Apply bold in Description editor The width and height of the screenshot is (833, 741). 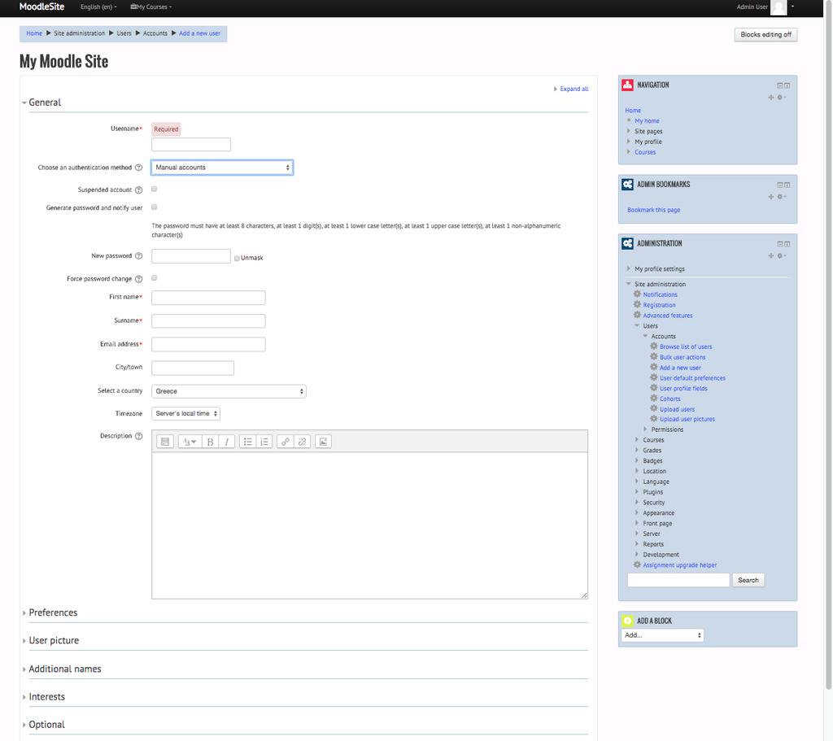coord(211,442)
